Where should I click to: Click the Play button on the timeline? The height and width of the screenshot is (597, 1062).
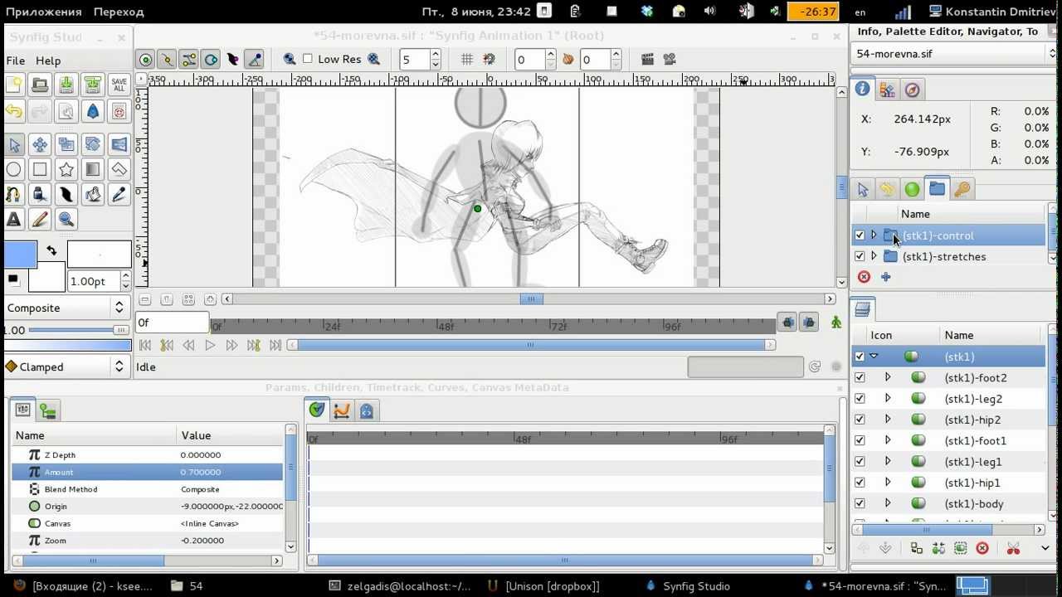click(x=210, y=345)
